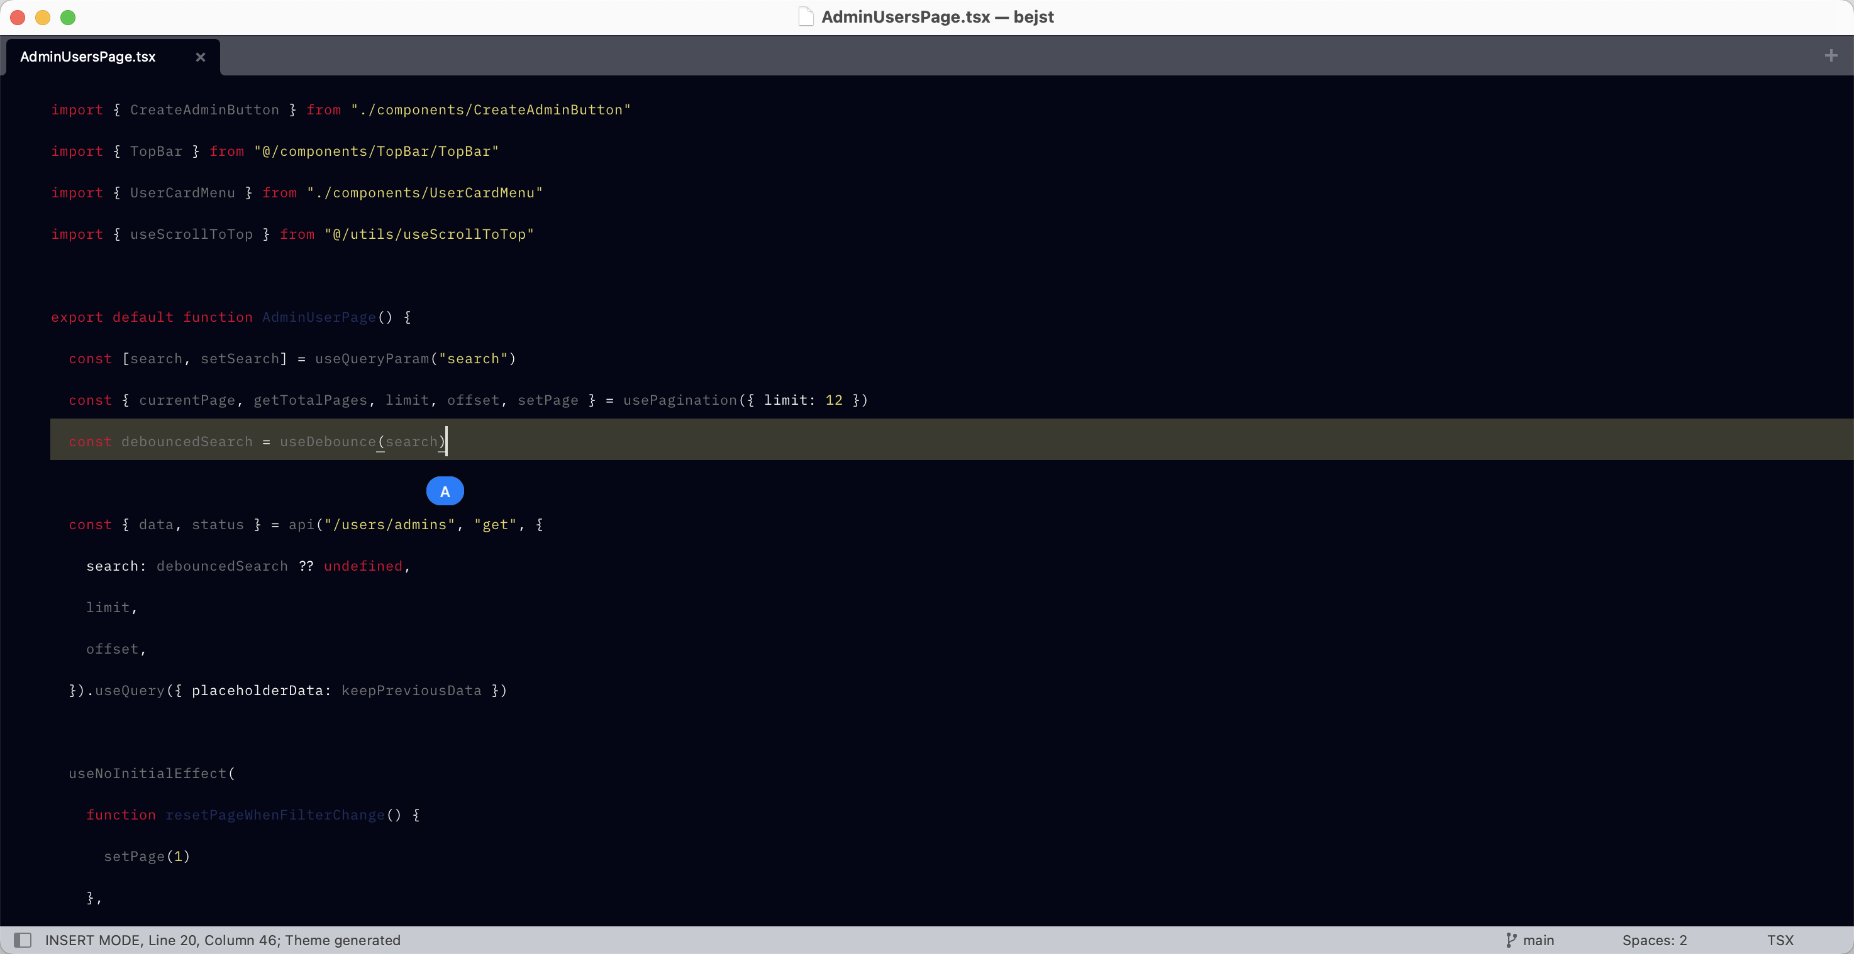The height and width of the screenshot is (954, 1854).
Task: Click the "./components/UserCardMenu" path string
Action: point(425,193)
